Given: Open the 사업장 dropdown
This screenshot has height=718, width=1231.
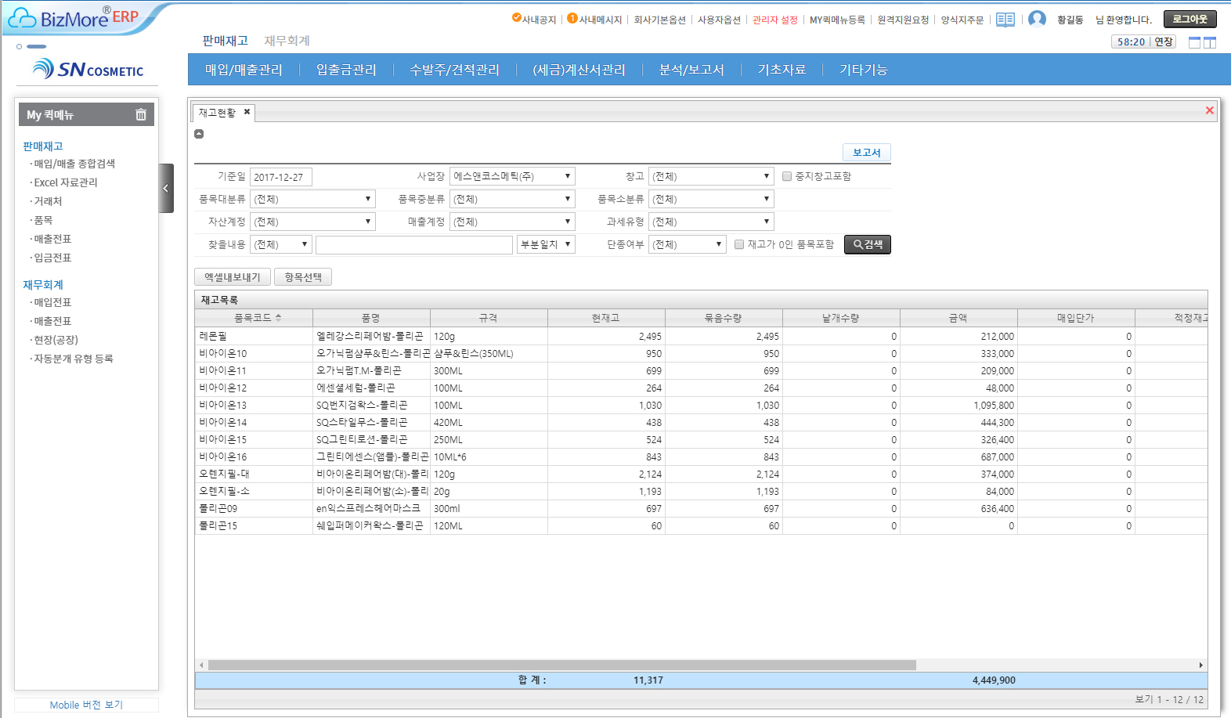Looking at the screenshot, I should 513,176.
